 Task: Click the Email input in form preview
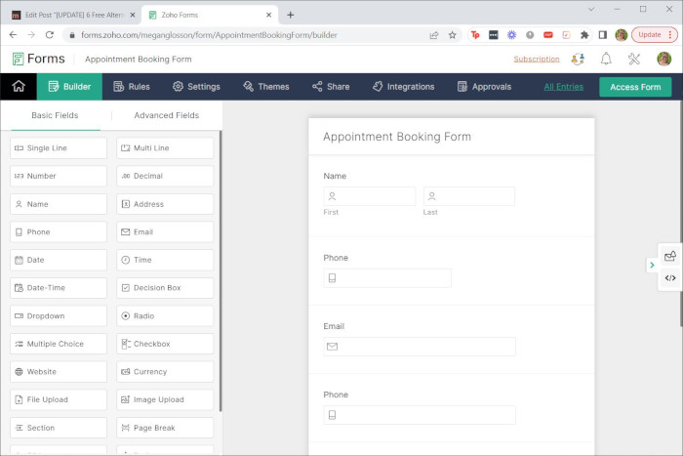tap(420, 347)
